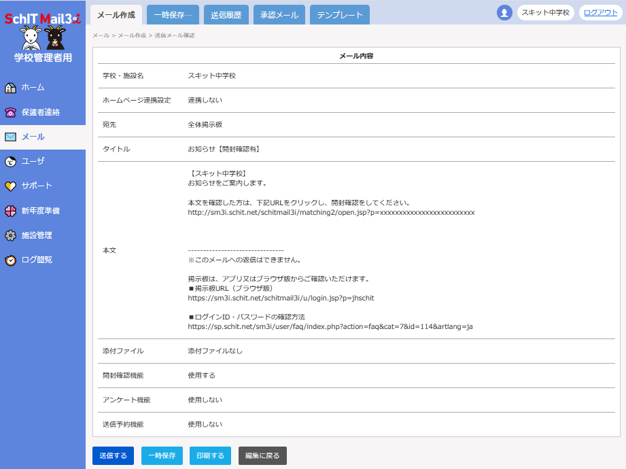The width and height of the screenshot is (626, 469).
Task: Click the face icon for User
Action: point(10,161)
